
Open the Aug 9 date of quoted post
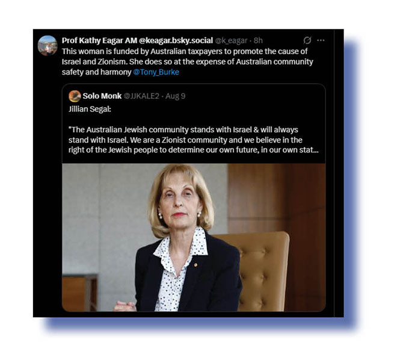pos(175,96)
